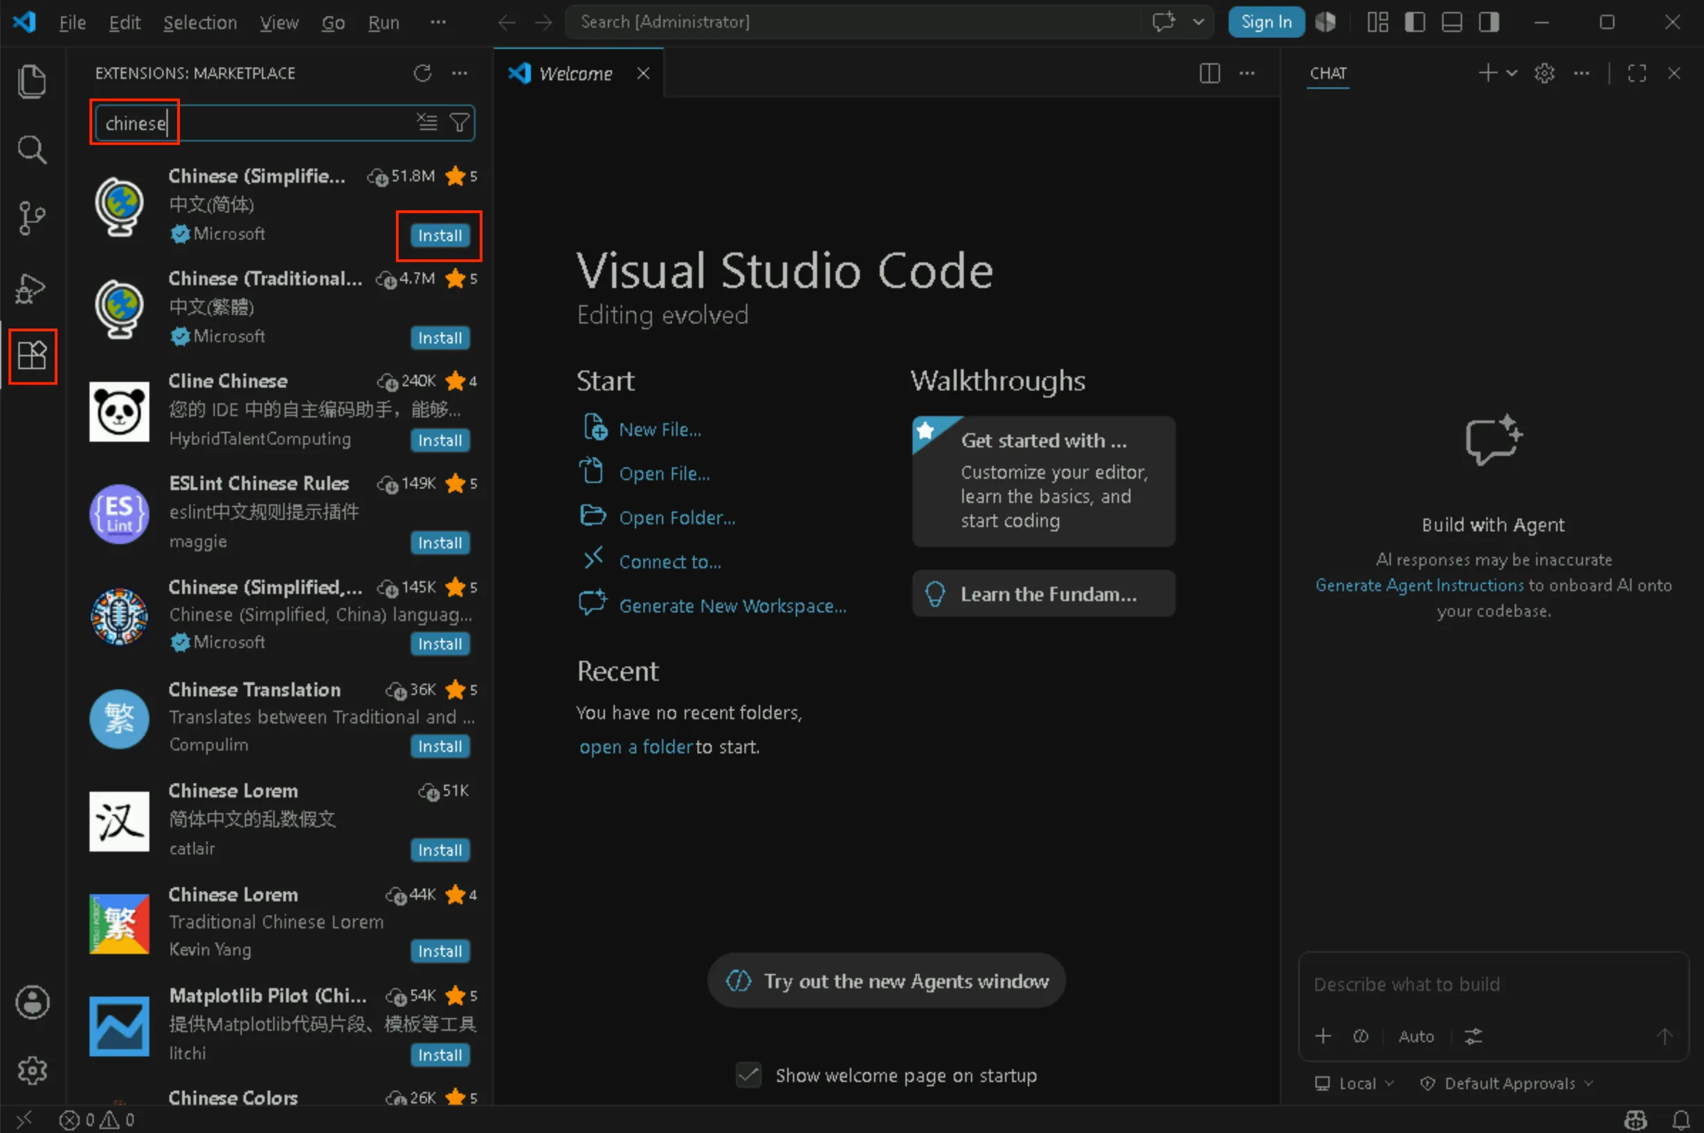Open the Generate Agent Instructions link
This screenshot has width=1704, height=1133.
click(1419, 584)
